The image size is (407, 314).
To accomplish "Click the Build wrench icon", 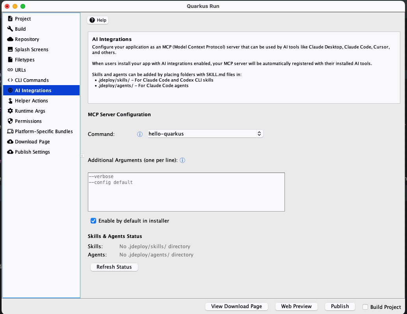I will click(10, 29).
